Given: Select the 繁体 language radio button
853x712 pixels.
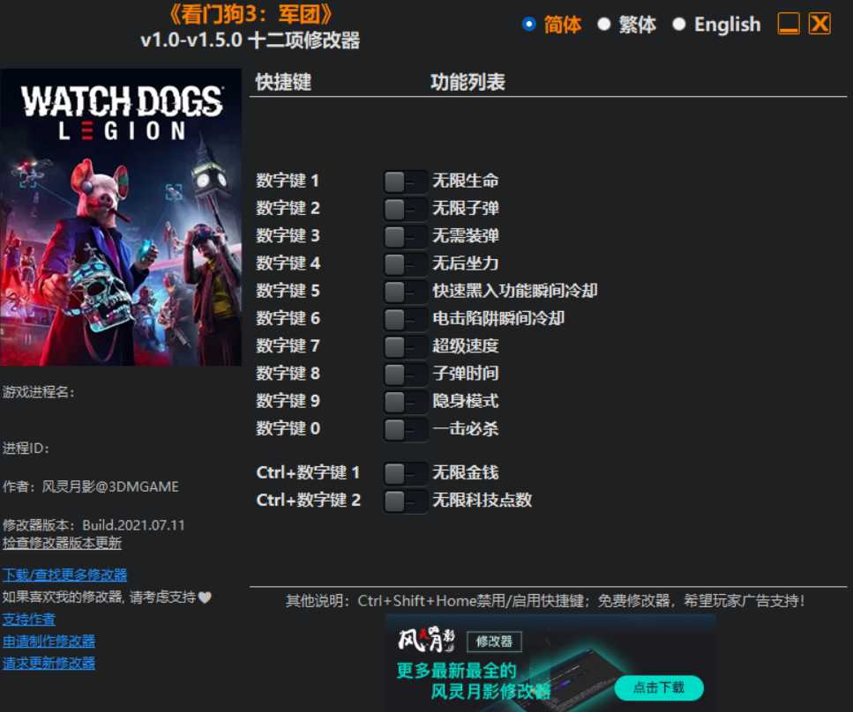Looking at the screenshot, I should pos(604,24).
